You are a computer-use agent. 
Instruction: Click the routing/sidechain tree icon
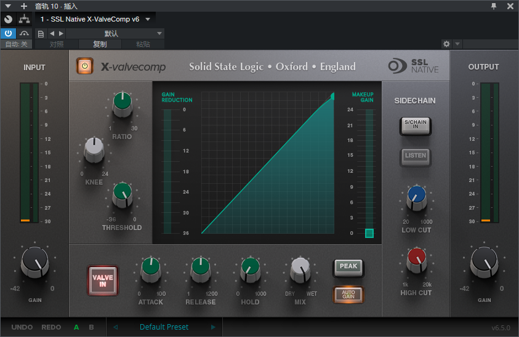click(24, 19)
